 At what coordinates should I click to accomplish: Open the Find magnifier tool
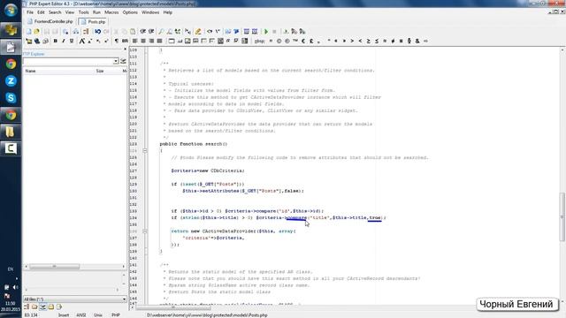pos(161,32)
